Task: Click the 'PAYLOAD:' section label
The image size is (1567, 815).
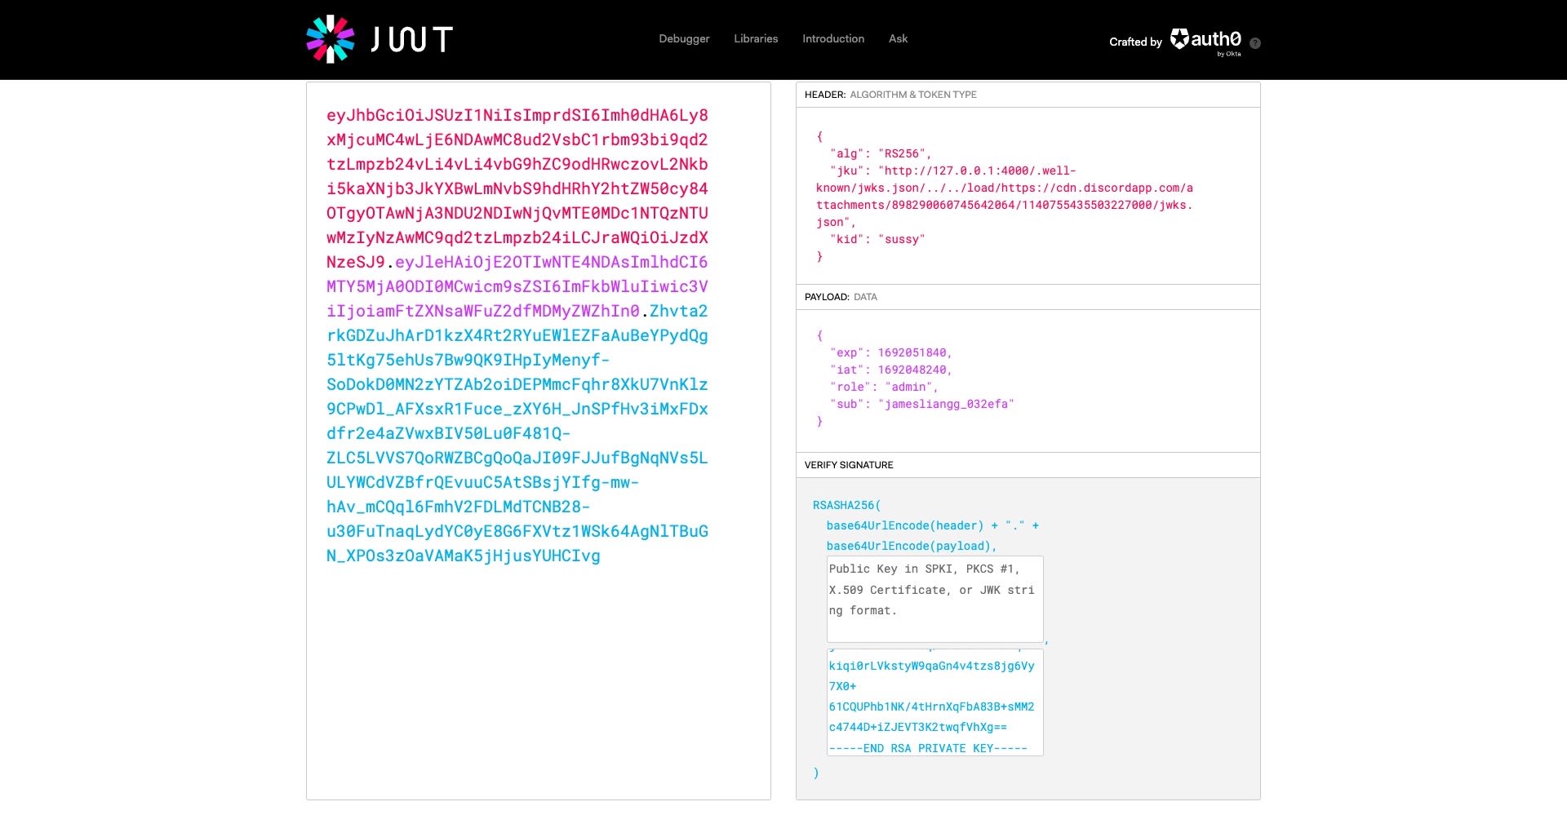Action: click(x=827, y=297)
